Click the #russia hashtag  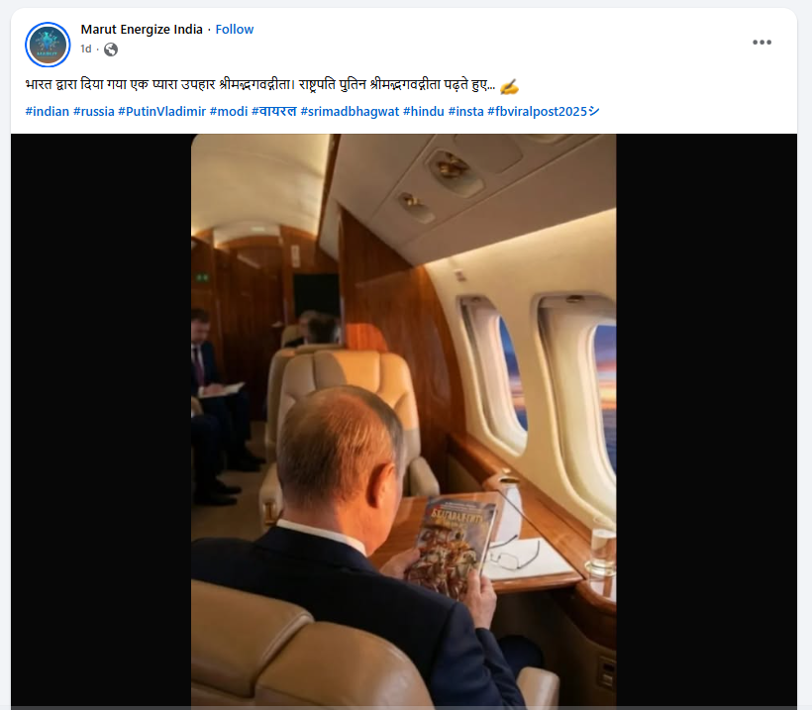point(93,111)
